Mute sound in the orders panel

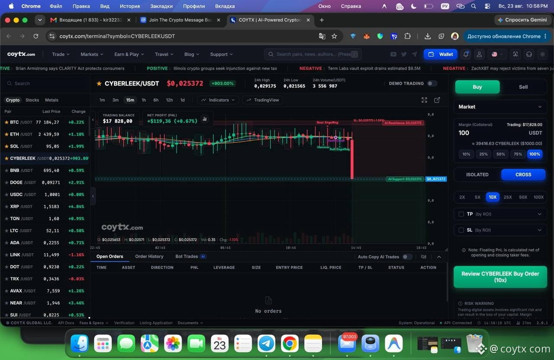[x=424, y=257]
